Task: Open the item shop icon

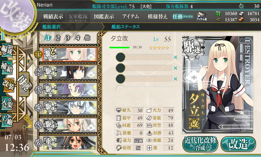Action: click(x=202, y=16)
